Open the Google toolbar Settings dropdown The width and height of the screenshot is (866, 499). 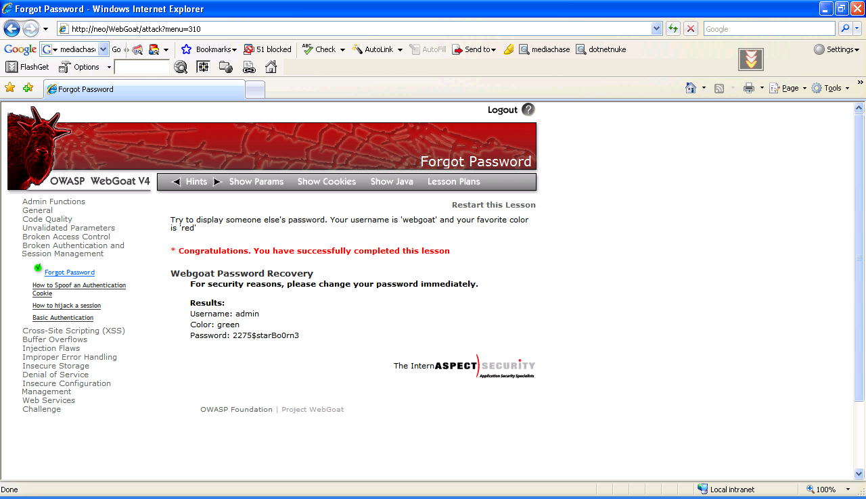[836, 49]
